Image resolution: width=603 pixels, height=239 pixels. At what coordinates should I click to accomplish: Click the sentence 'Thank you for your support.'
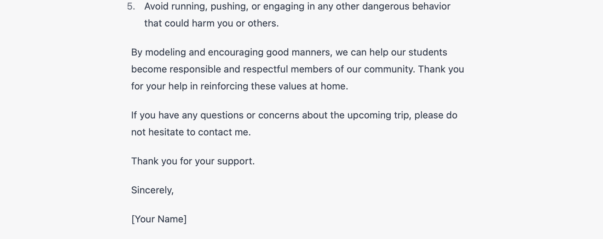click(x=193, y=161)
